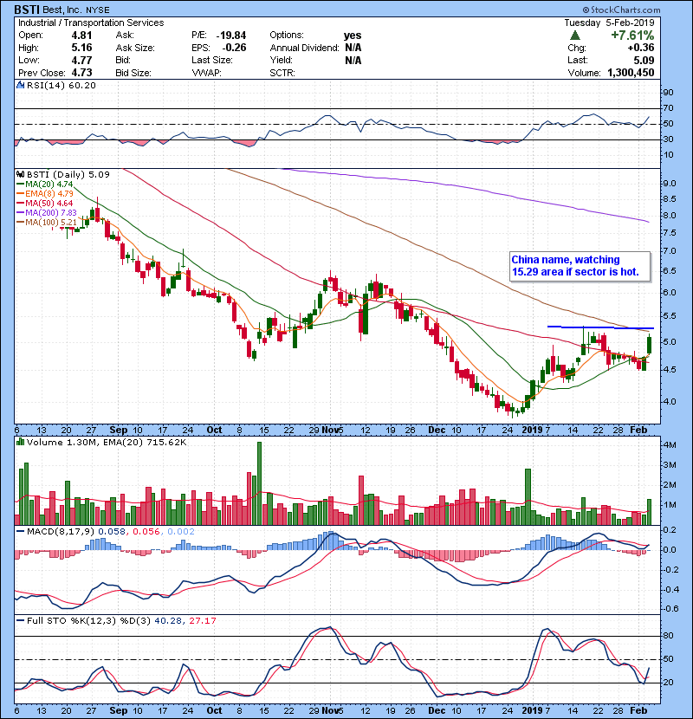Screen dimensions: 693x719
Task: Click the Annual Dividend N/A value
Action: click(353, 48)
